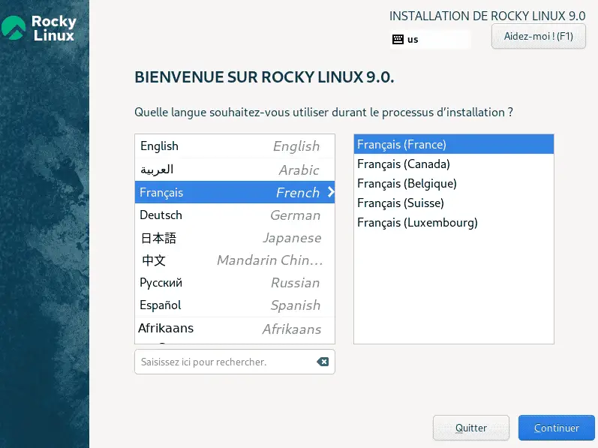Pick locale Français (Belgique)
The width and height of the screenshot is (598, 448).
click(453, 183)
